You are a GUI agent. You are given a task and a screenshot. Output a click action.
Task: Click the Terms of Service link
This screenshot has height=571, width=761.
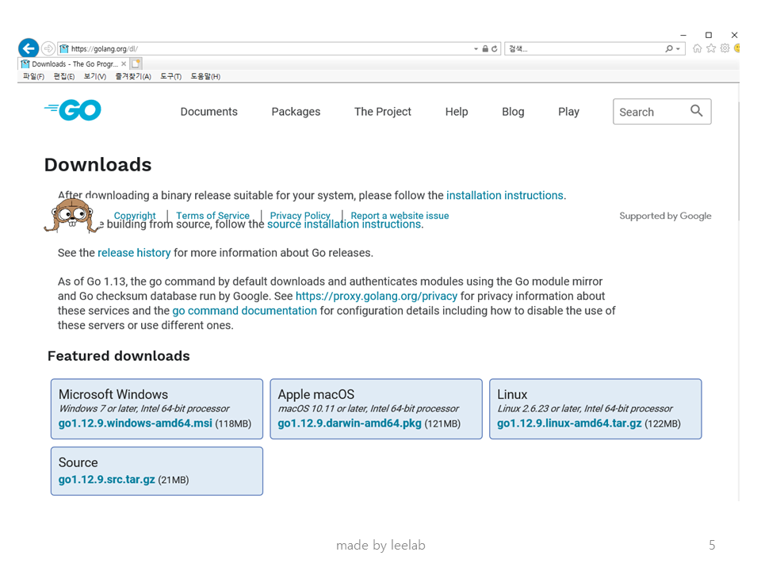pyautogui.click(x=212, y=216)
